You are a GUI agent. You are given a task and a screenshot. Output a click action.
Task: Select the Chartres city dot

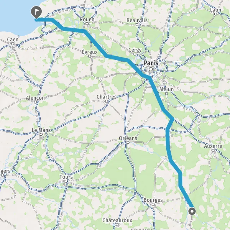coord(107,101)
